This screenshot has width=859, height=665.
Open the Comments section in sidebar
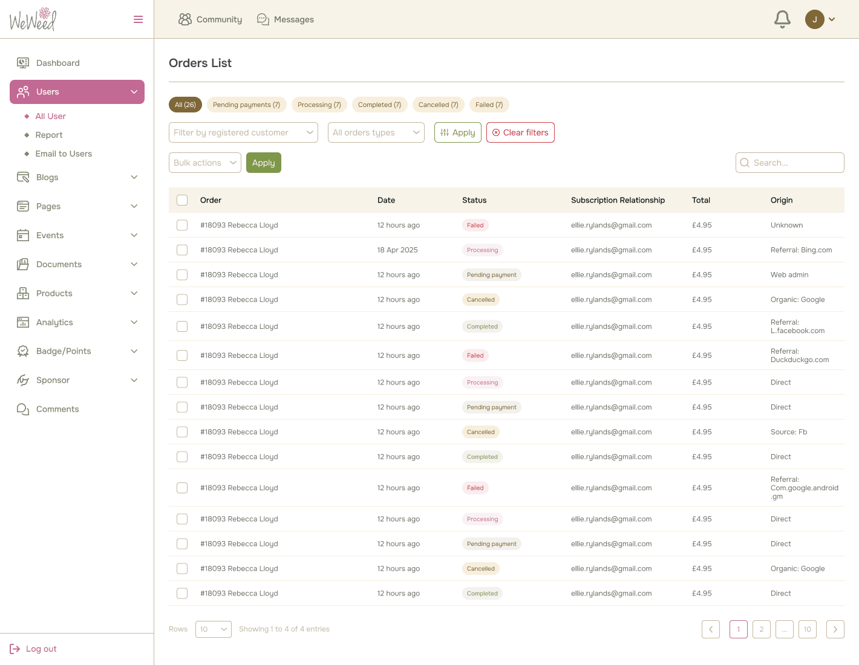pos(57,409)
